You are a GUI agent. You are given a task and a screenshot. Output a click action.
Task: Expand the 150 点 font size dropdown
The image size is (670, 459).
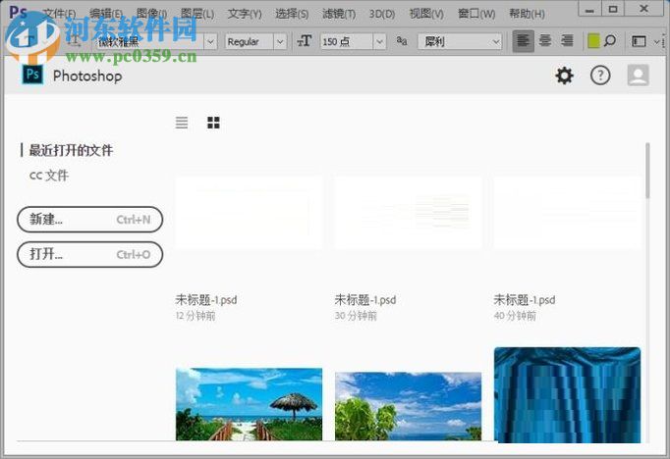[x=379, y=42]
